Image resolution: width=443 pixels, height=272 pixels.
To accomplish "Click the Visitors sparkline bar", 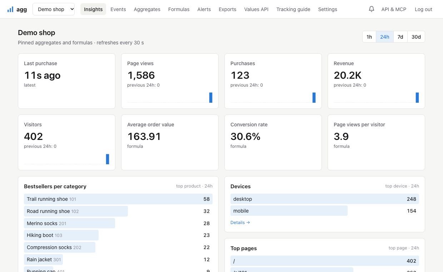I will click(x=108, y=159).
